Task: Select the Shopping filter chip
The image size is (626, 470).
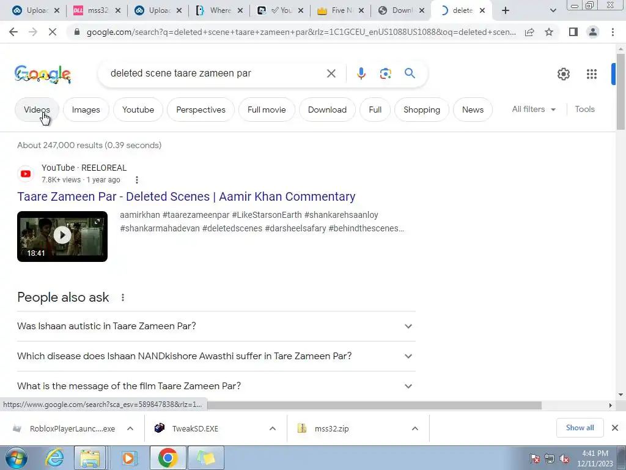Action: coord(422,110)
